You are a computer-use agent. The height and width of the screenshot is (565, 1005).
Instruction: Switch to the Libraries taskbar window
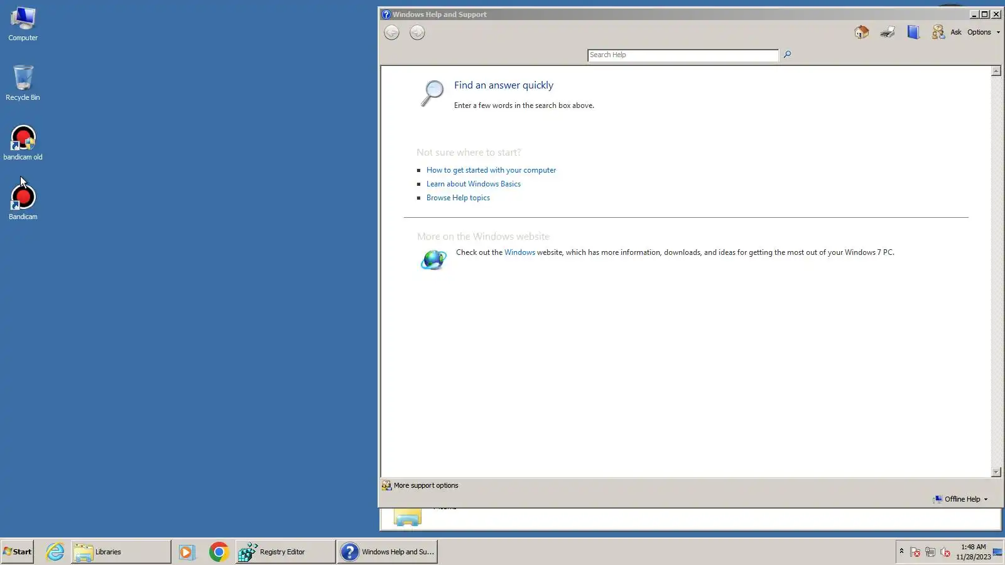pyautogui.click(x=121, y=552)
